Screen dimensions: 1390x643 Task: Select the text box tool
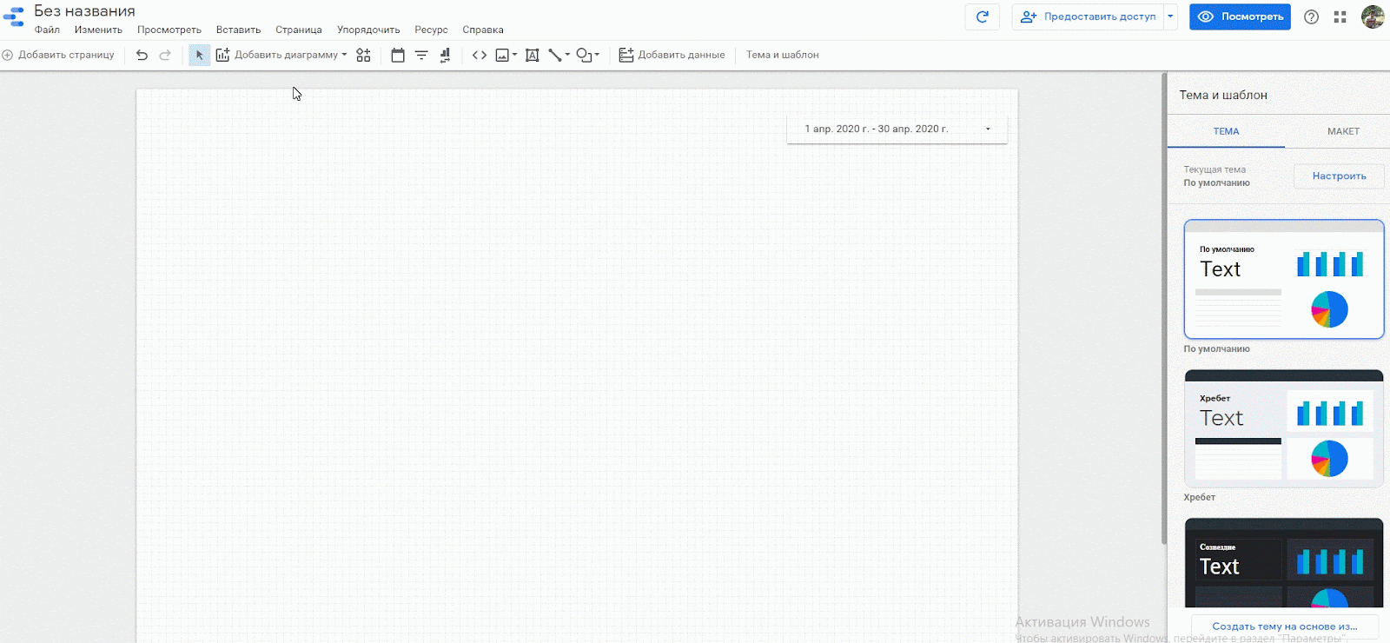[533, 55]
